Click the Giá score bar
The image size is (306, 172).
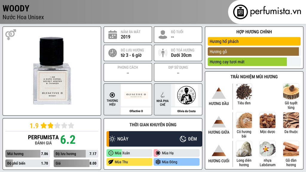click(76, 163)
